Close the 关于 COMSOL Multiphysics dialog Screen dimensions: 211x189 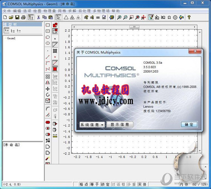coord(195,51)
